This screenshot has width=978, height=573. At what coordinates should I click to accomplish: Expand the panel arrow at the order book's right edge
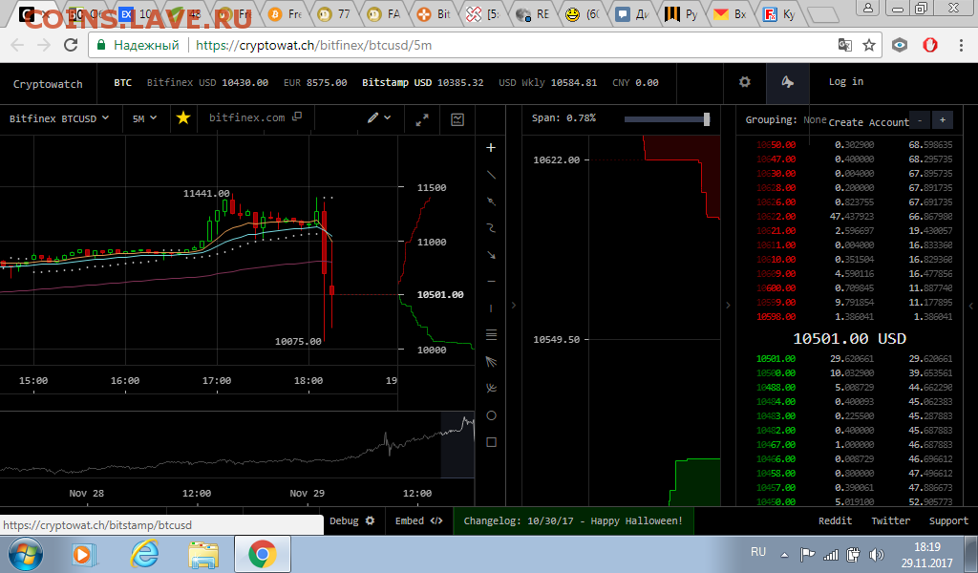tap(970, 306)
